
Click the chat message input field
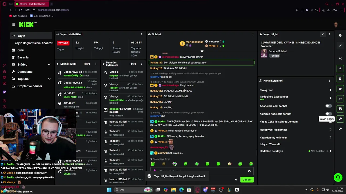click(202, 171)
